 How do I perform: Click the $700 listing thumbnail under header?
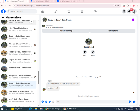click(x=43, y=26)
